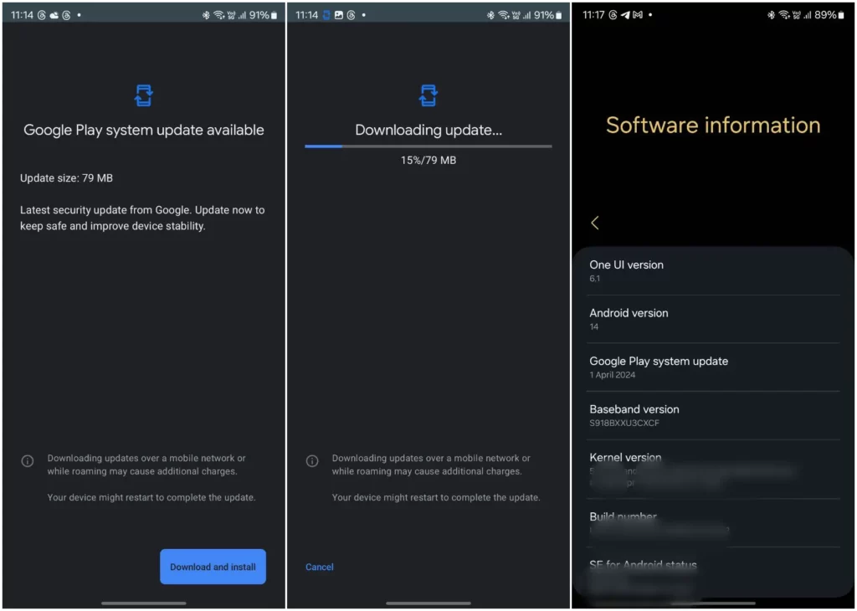
Task: Click update icon above 'Downloading update...' text
Action: click(x=428, y=95)
